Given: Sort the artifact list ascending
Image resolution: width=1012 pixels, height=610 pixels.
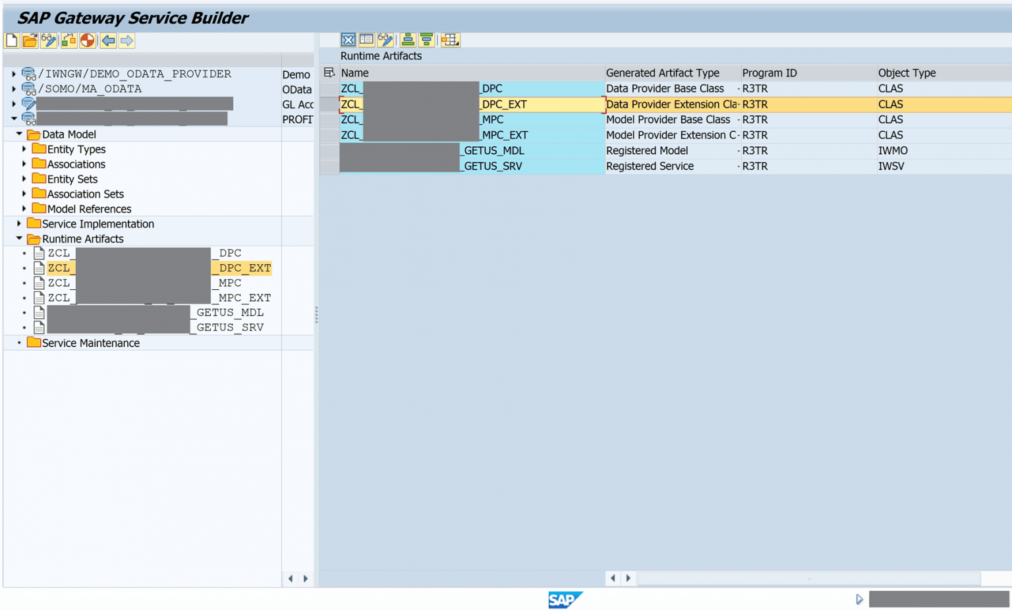Looking at the screenshot, I should (x=408, y=40).
